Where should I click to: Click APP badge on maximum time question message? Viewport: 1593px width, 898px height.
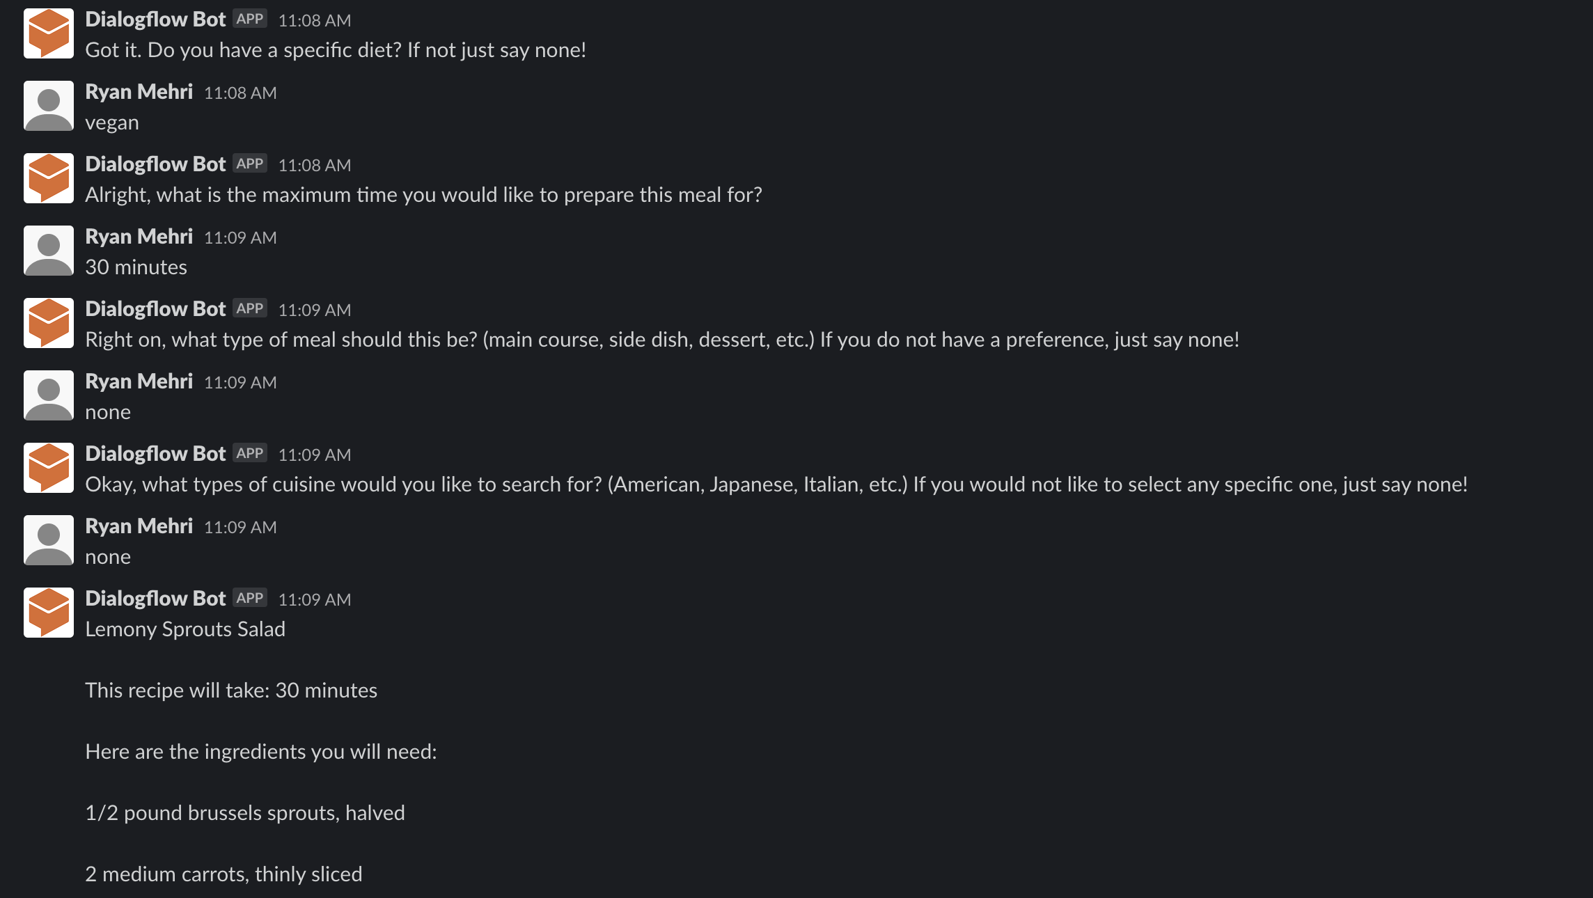[250, 164]
